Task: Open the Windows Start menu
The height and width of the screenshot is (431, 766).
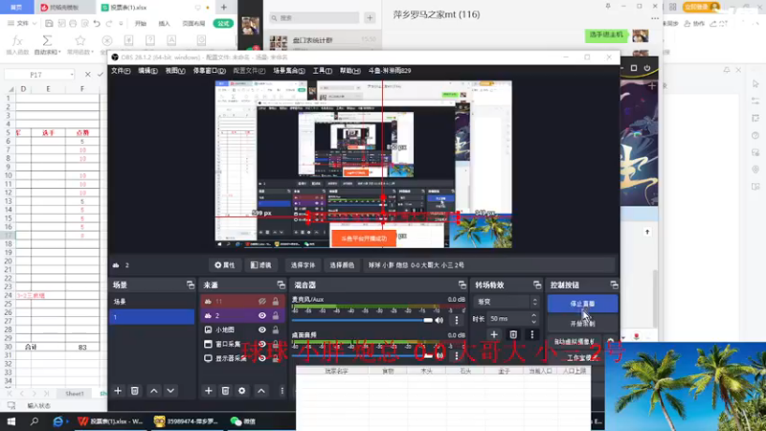Action: (11, 421)
